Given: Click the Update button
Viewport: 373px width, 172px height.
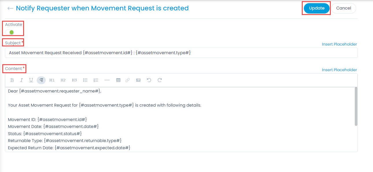Looking at the screenshot, I should (x=317, y=8).
